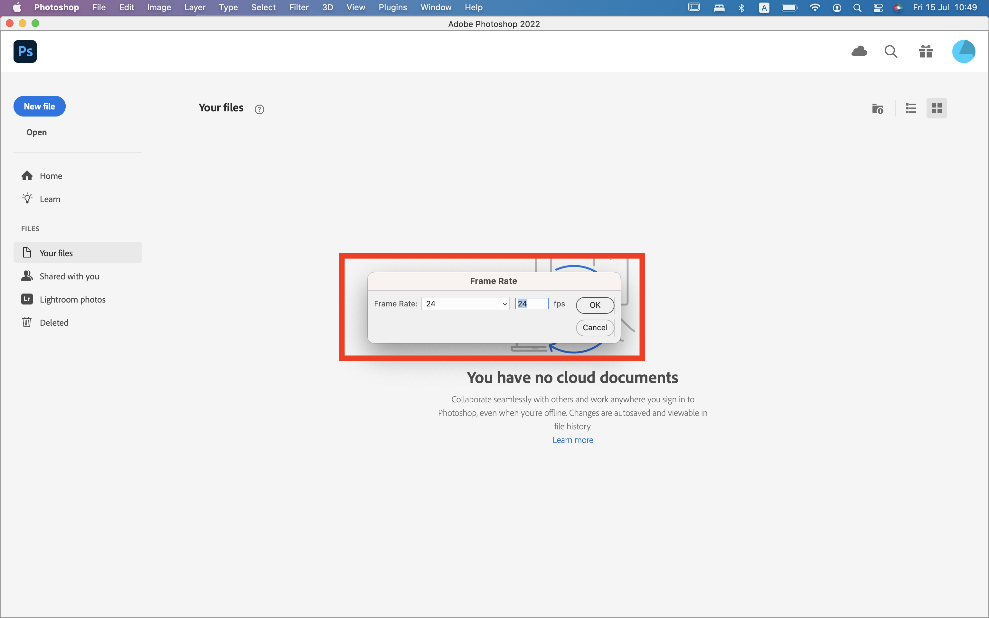Click Cancel to dismiss Frame Rate dialog

594,327
